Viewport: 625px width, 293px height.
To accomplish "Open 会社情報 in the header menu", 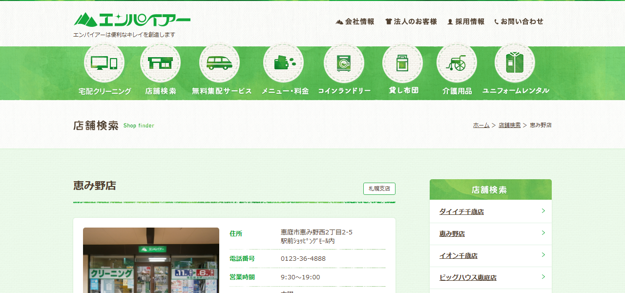I will tap(360, 21).
